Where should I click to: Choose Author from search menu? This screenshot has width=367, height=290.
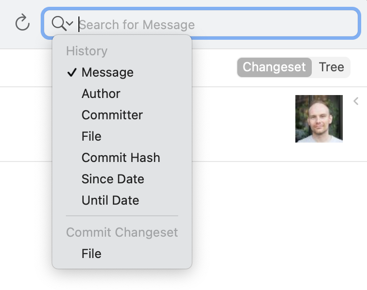tap(101, 94)
